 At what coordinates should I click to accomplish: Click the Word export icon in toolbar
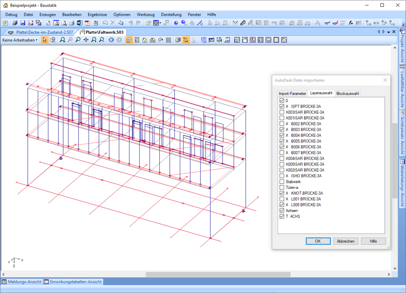click(x=79, y=23)
